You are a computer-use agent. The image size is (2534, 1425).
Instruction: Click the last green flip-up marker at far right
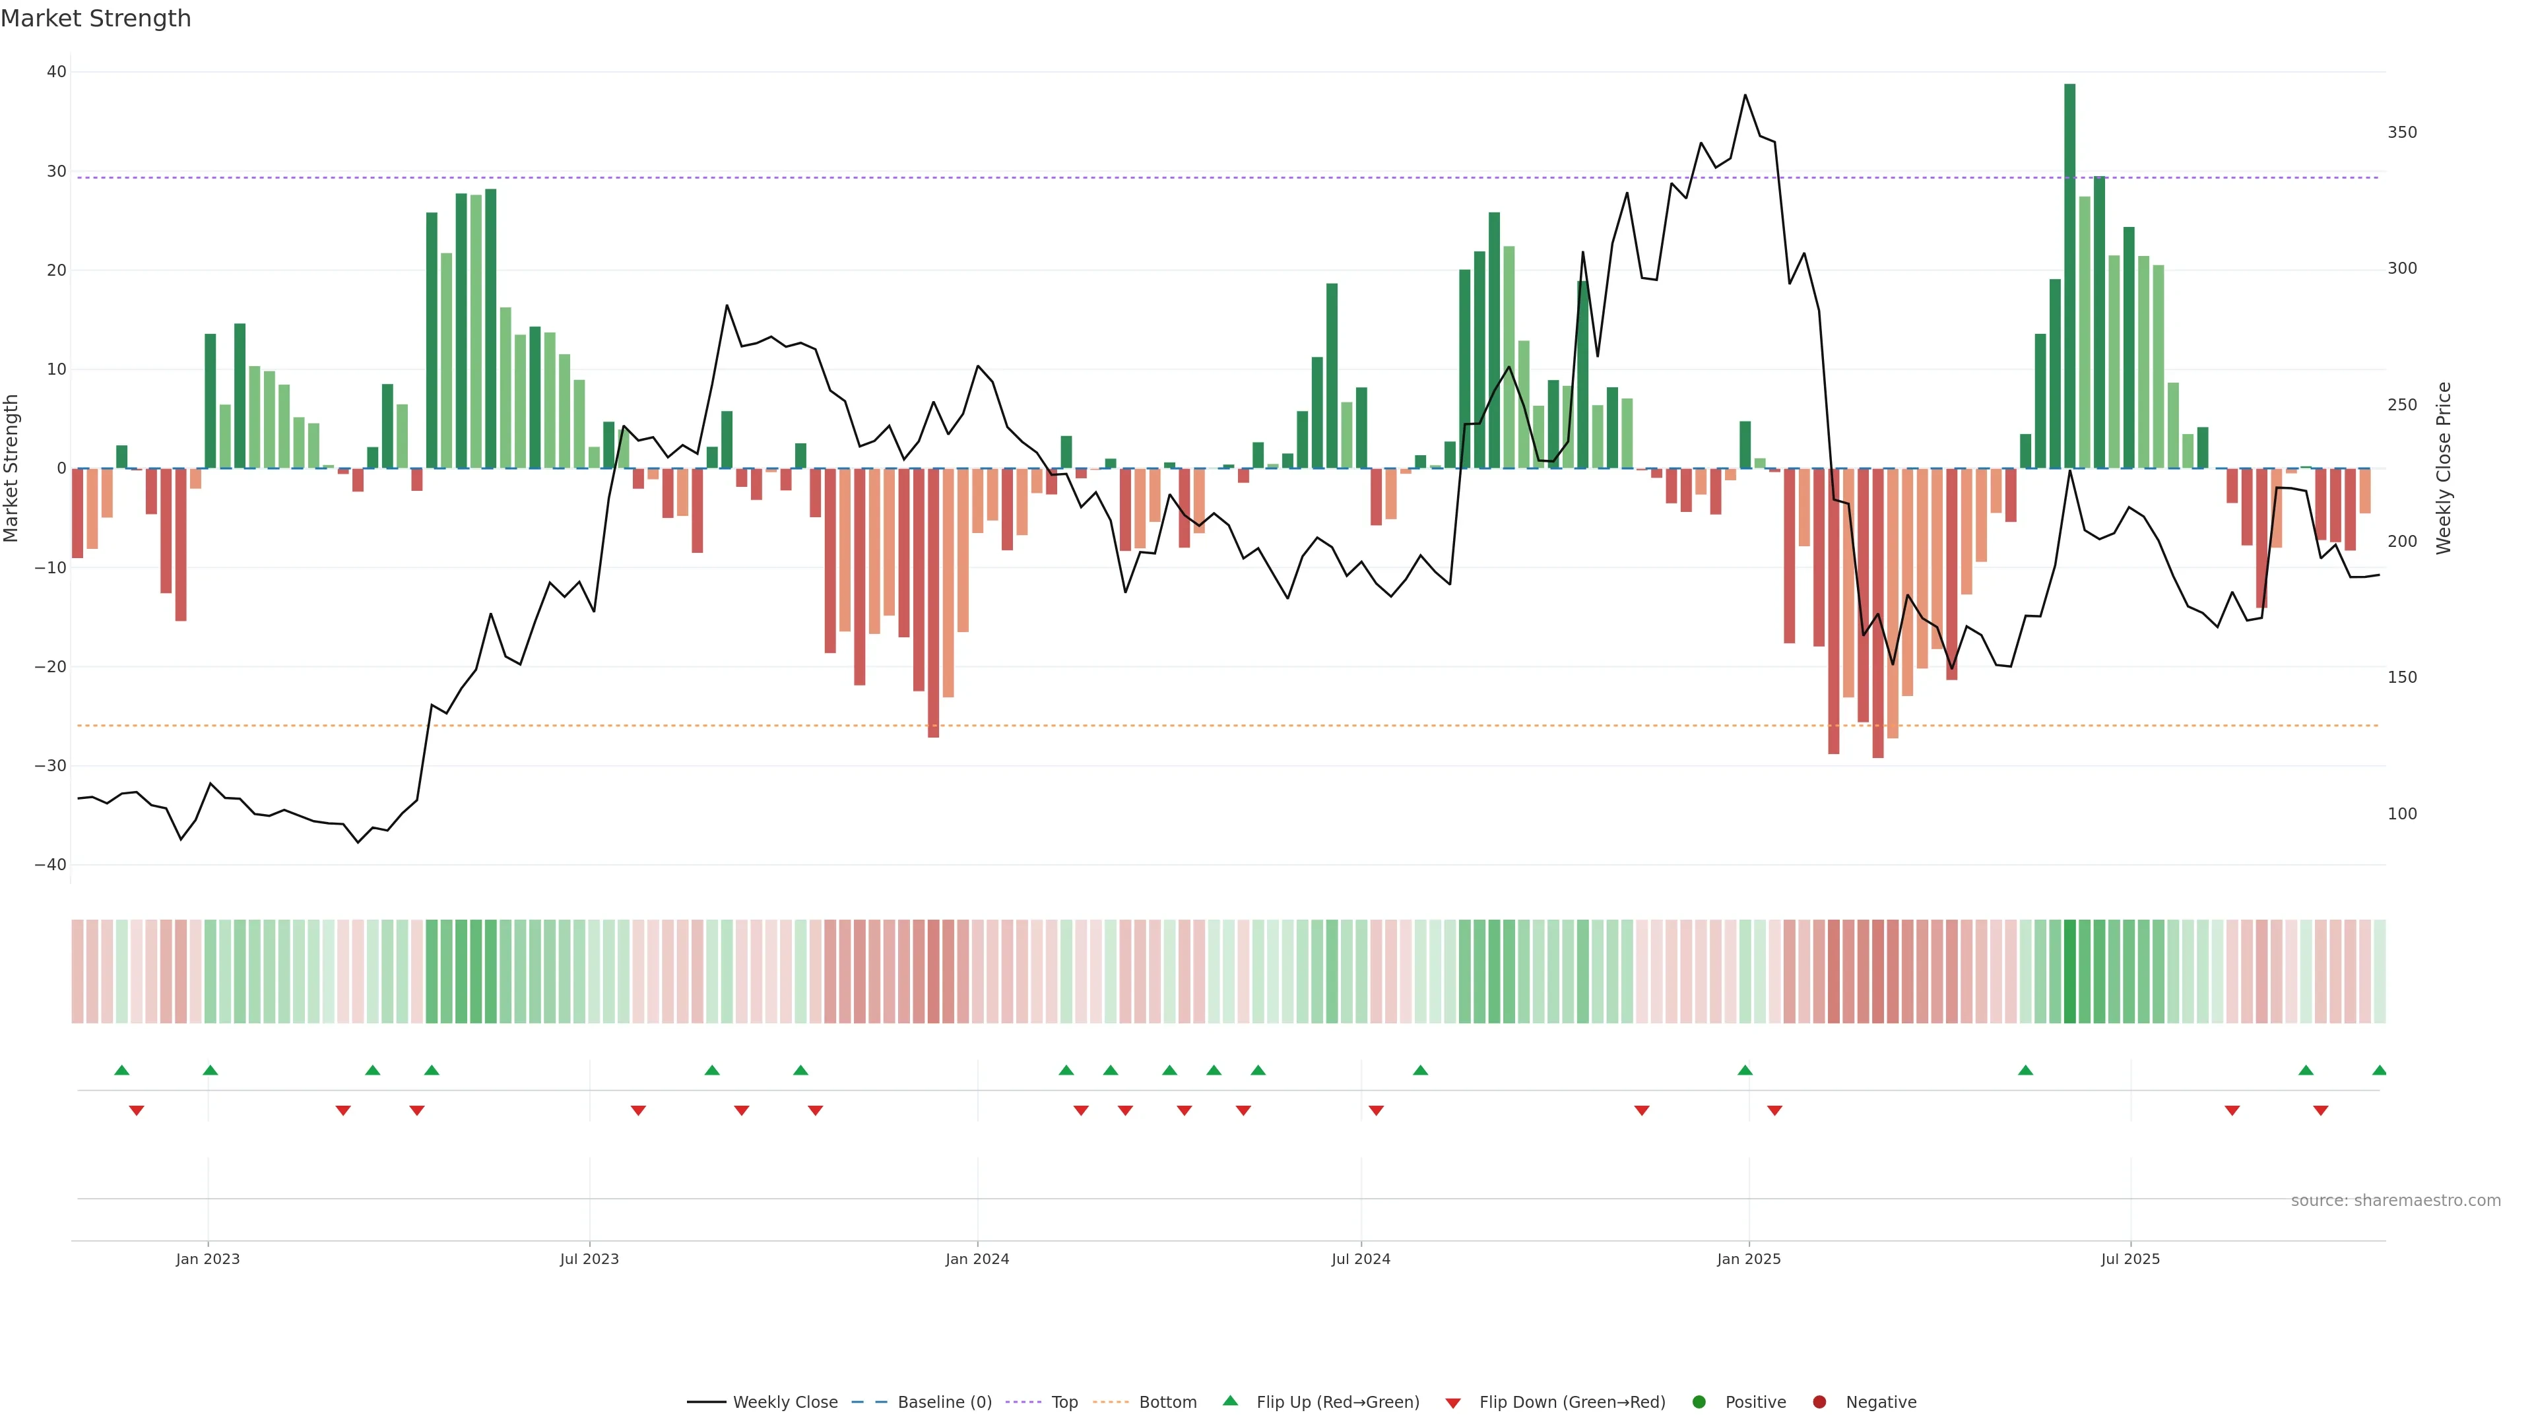[2378, 1070]
